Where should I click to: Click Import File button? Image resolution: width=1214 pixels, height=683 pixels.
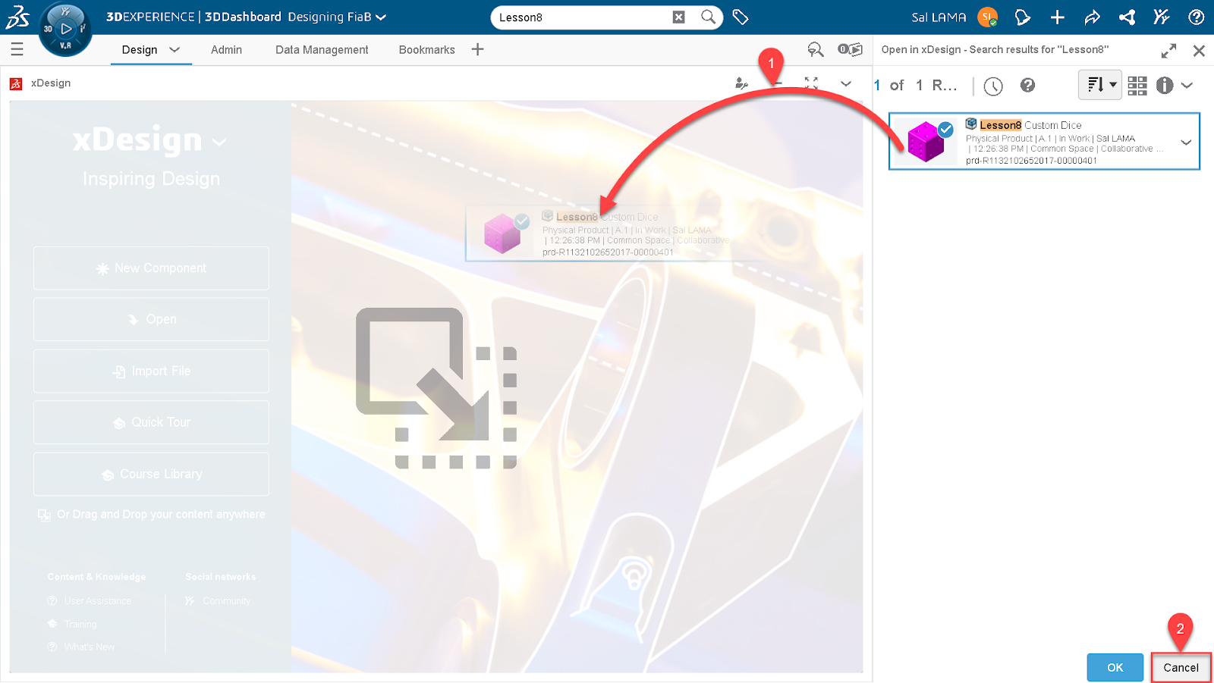(x=151, y=371)
